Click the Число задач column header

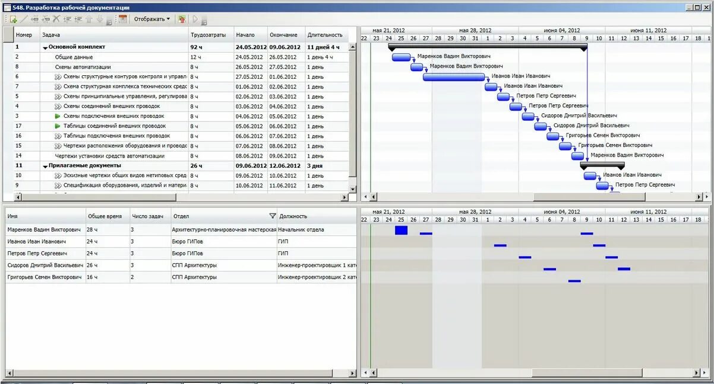pyautogui.click(x=150, y=216)
